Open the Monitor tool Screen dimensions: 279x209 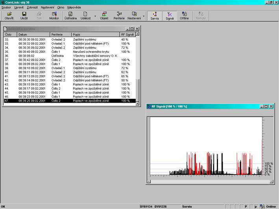54,16
